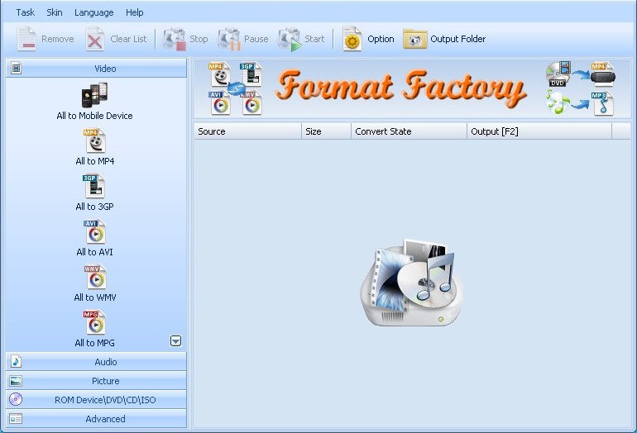Click the Option label
637x433 pixels.
[x=381, y=39]
